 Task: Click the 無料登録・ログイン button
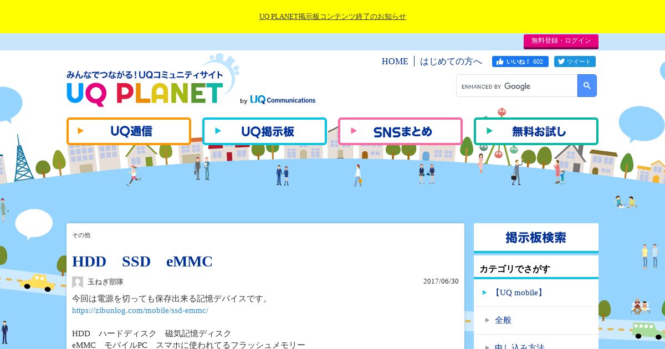pyautogui.click(x=561, y=41)
